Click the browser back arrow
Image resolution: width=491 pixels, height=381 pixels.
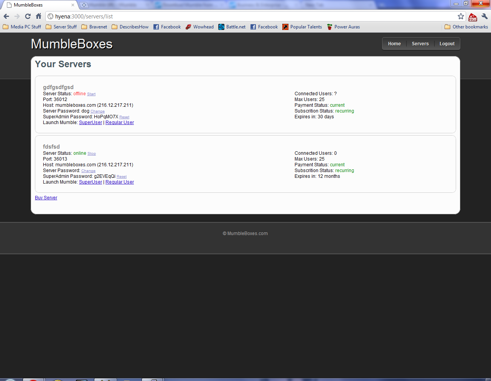6,16
